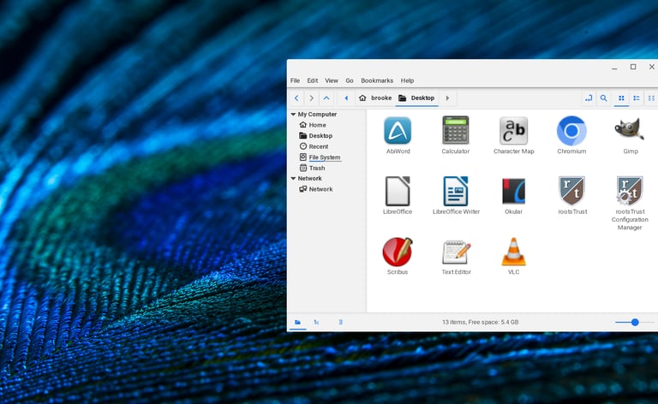Open the Chromium browser icon

tap(571, 131)
